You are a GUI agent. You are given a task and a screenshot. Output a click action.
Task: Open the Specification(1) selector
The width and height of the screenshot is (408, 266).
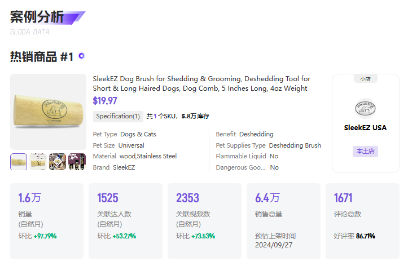118,116
